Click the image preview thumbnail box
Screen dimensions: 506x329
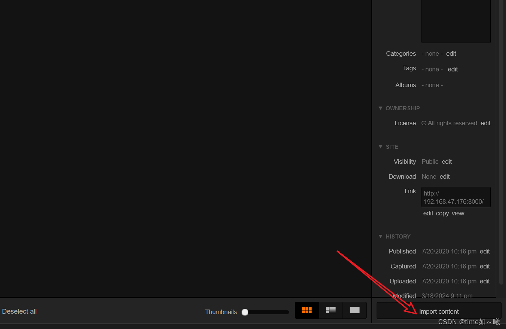[x=456, y=21]
